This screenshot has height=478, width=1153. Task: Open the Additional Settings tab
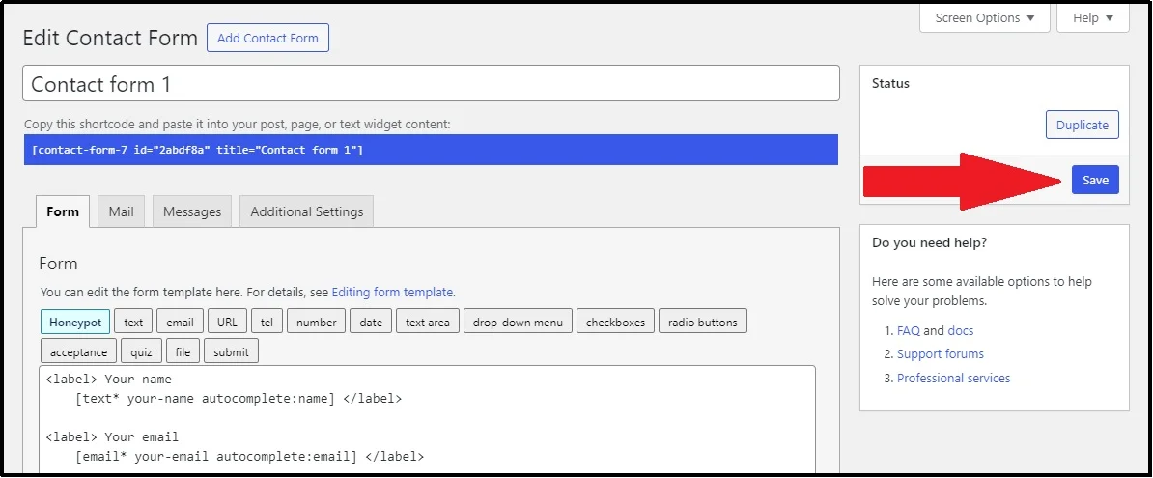[307, 211]
